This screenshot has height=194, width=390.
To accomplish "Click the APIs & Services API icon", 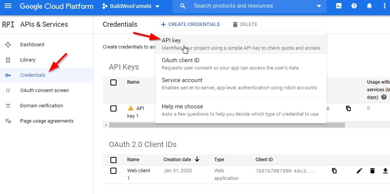I will pos(8,24).
